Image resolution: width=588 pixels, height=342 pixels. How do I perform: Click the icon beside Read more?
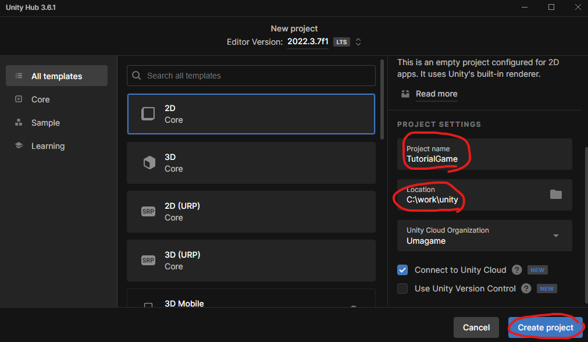405,94
